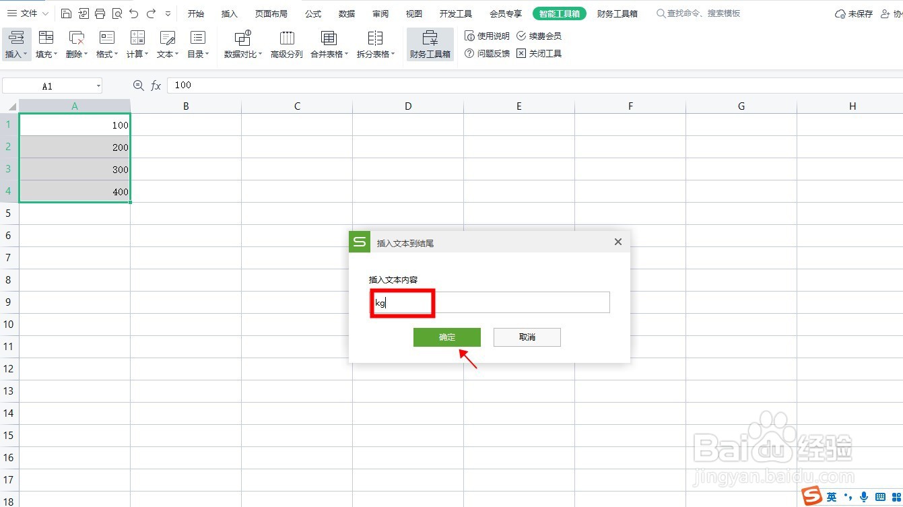Open the 插入 insert tool in ribbon
This screenshot has width=903, height=507.
click(16, 44)
